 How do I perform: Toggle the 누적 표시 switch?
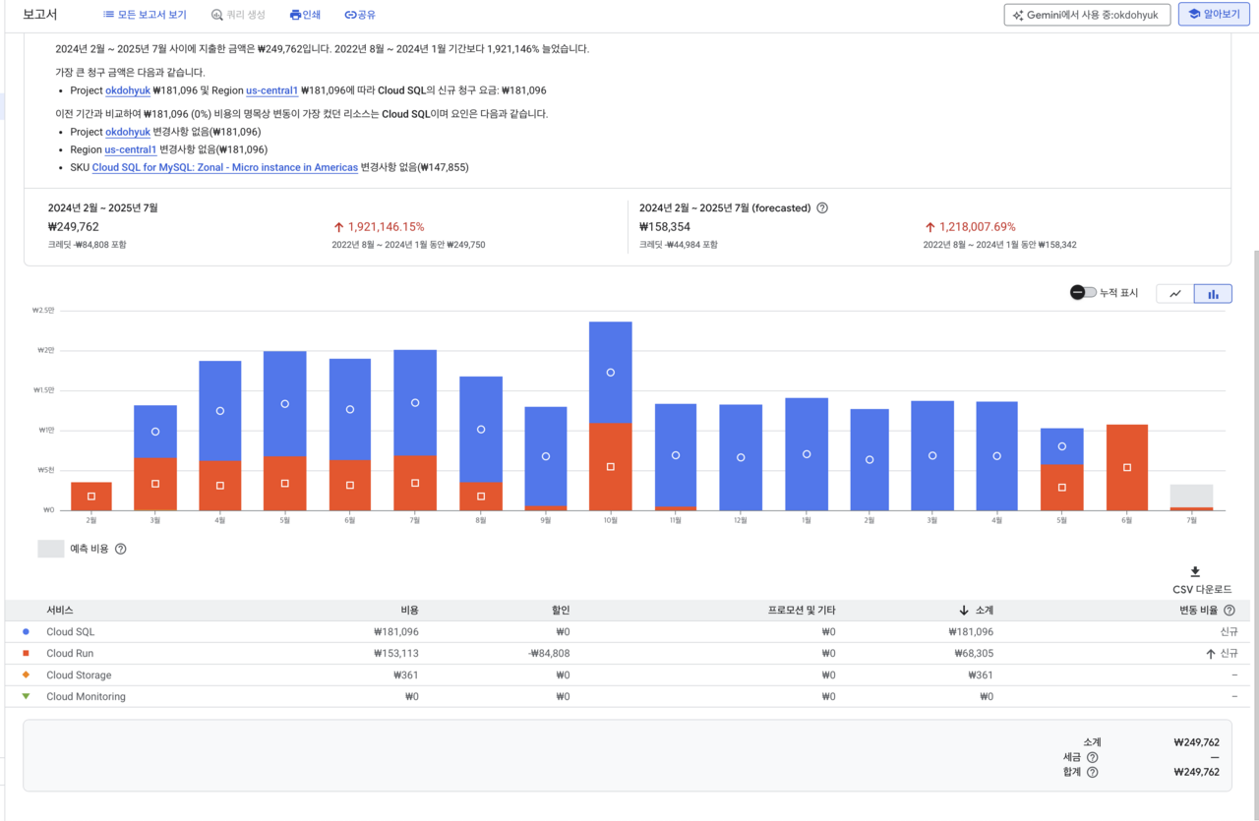coord(1083,293)
